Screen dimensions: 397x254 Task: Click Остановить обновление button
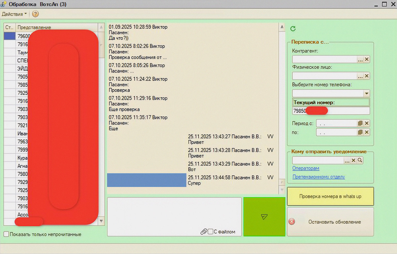point(330,222)
